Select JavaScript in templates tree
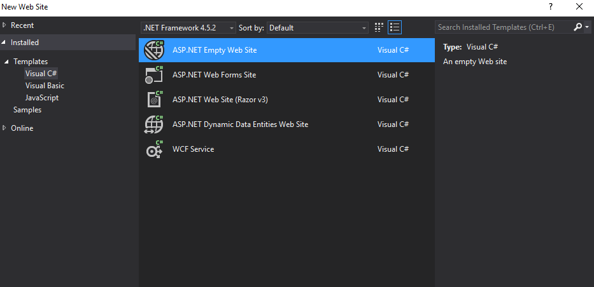 pyautogui.click(x=42, y=98)
